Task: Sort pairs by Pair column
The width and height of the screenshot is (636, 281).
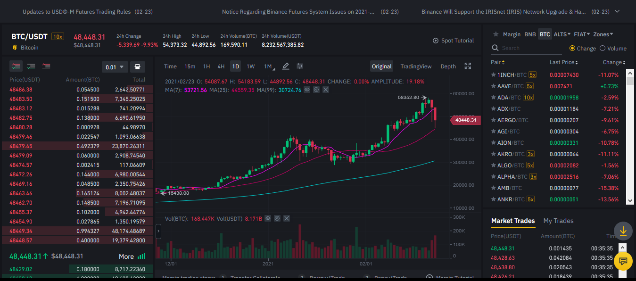Action: (x=497, y=62)
